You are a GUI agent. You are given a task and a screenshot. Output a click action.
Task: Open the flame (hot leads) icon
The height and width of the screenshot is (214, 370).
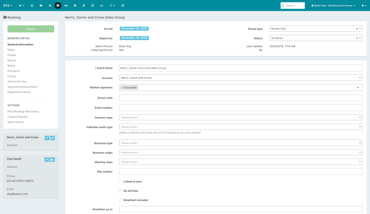tap(50, 5)
